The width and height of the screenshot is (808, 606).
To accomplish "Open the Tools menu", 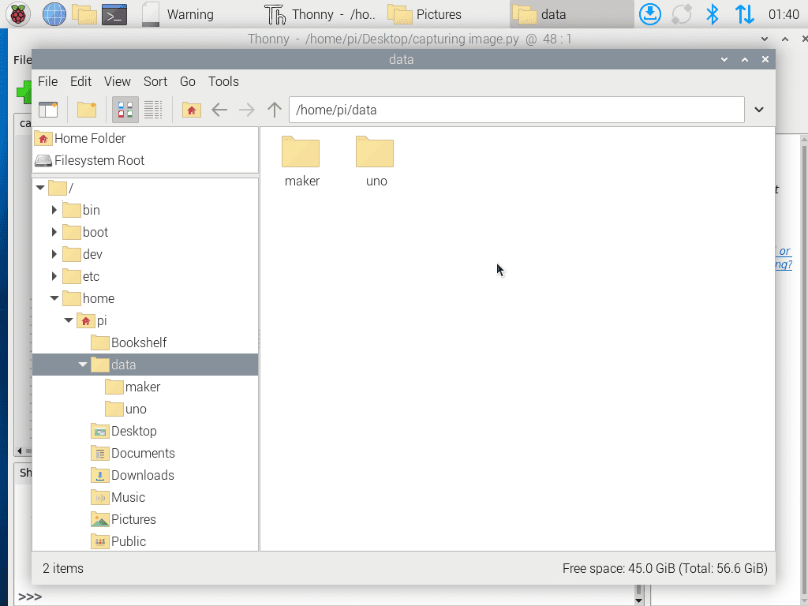I will (x=223, y=81).
